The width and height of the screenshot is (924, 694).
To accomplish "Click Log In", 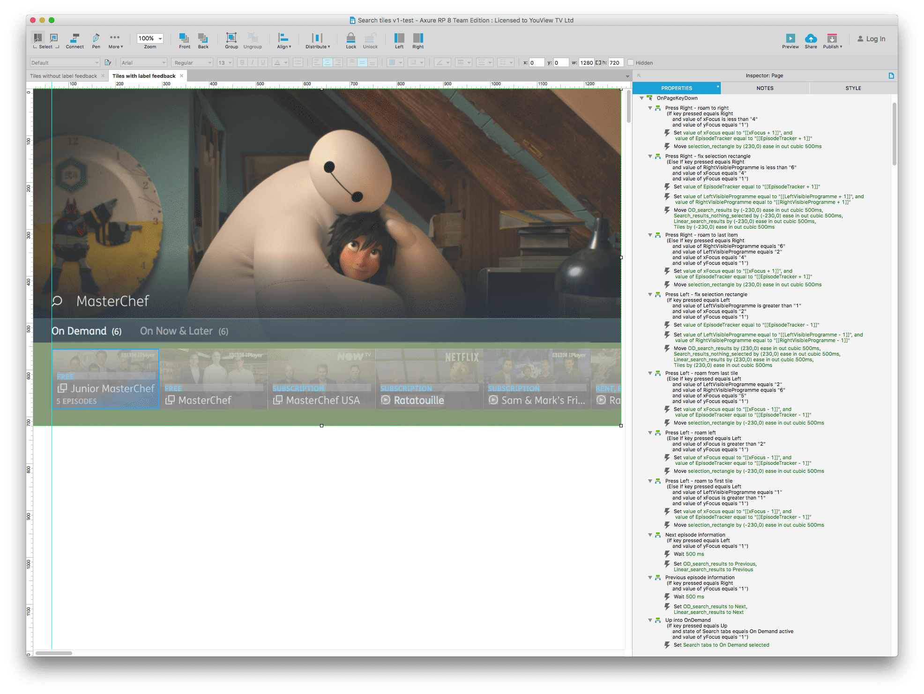I will click(x=872, y=39).
